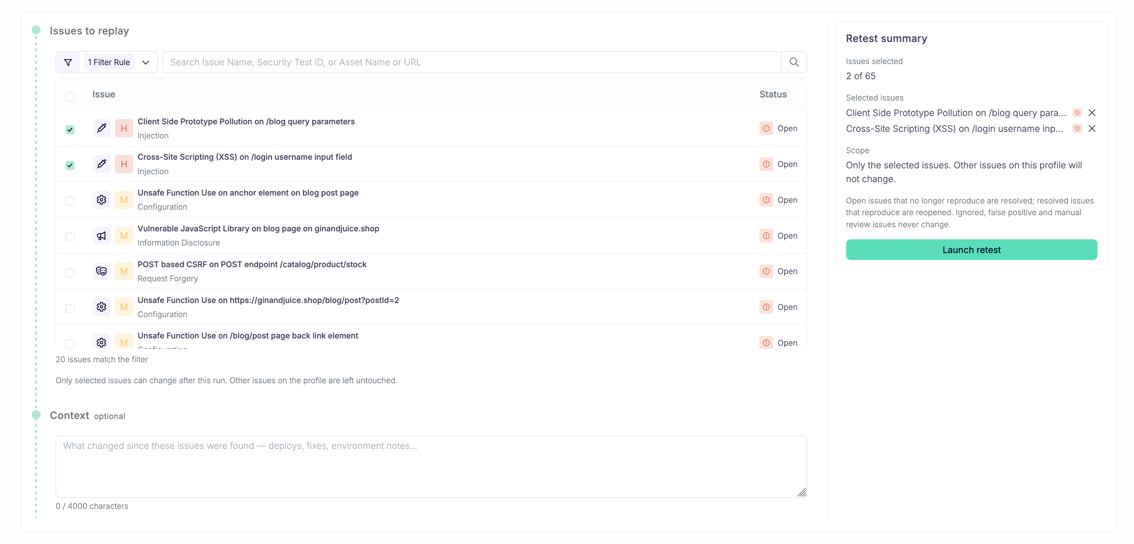Click the search magnifier icon
This screenshot has width=1134, height=544.
[794, 62]
